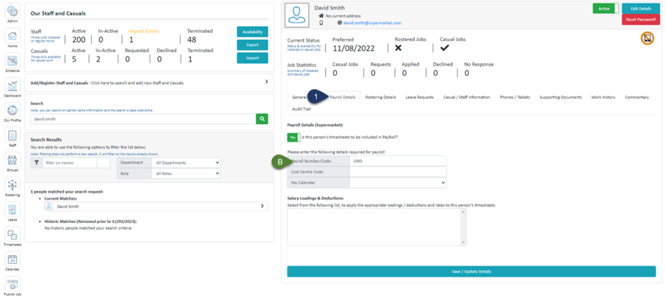Toggle the green Active status switch
This screenshot has height=301, width=666.
coord(606,8)
